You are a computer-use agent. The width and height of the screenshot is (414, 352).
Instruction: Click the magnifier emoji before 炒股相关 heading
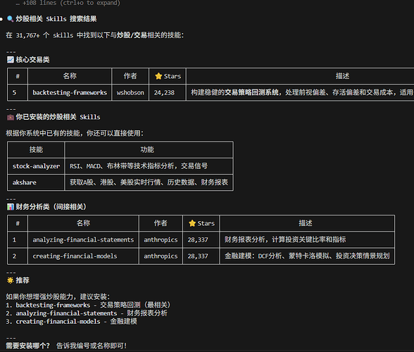[x=11, y=19]
